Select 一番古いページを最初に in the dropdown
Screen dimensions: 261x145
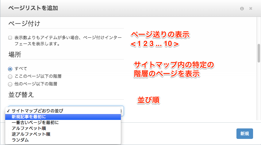tap(35, 122)
